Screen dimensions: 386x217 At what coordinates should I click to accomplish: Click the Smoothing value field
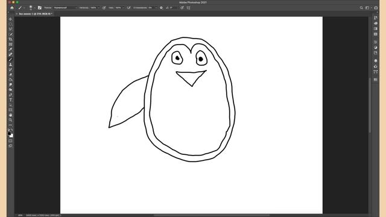tap(151, 8)
